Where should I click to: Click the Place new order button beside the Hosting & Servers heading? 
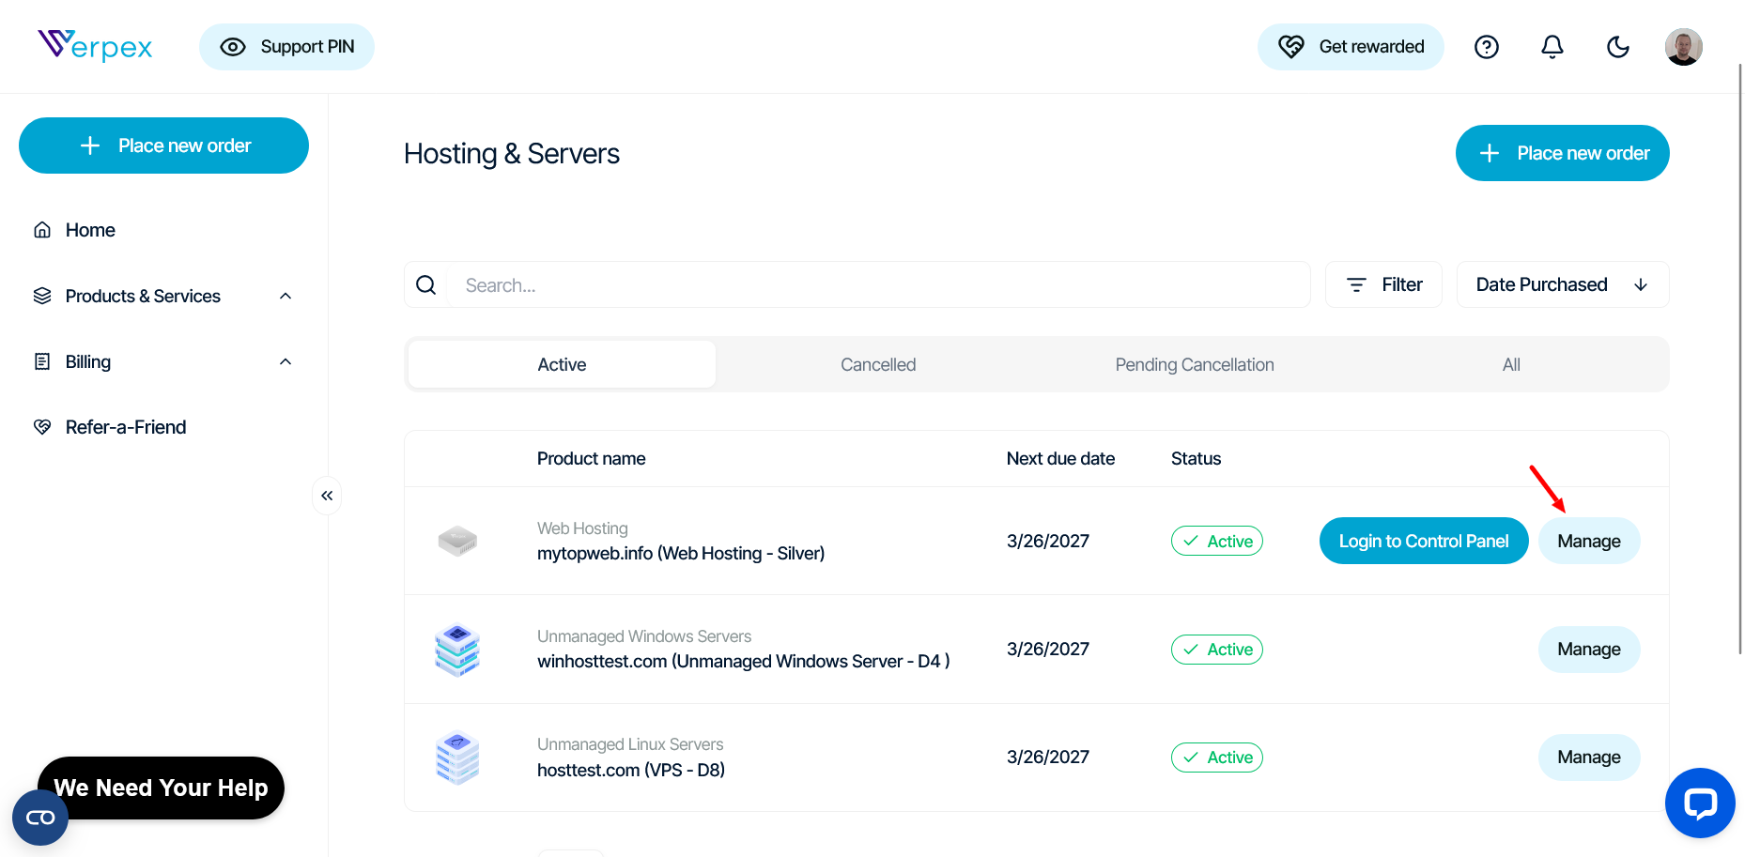click(1563, 153)
